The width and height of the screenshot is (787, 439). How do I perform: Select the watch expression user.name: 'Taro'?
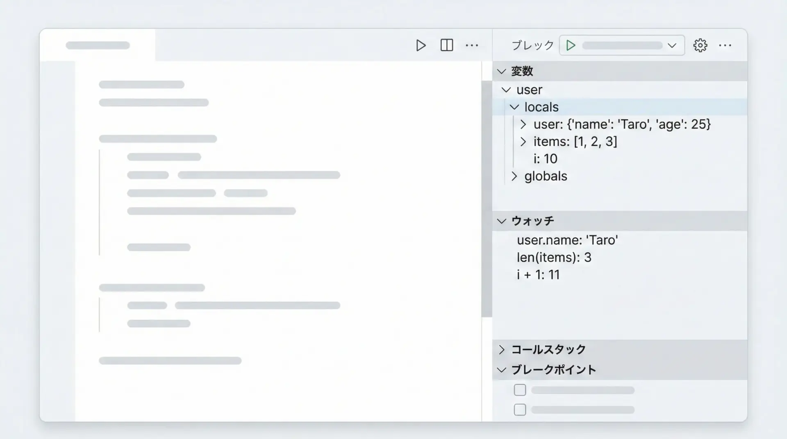620,240
